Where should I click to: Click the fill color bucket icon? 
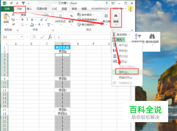pos(32,24)
